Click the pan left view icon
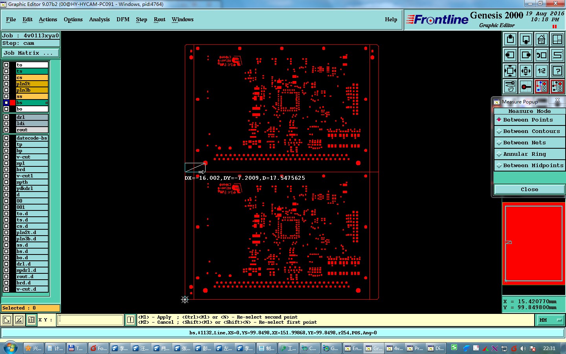 click(510, 55)
